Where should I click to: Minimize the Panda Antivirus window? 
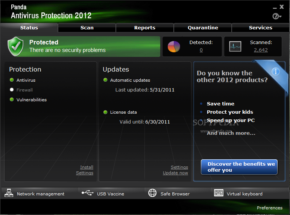pyautogui.click(x=275, y=8)
